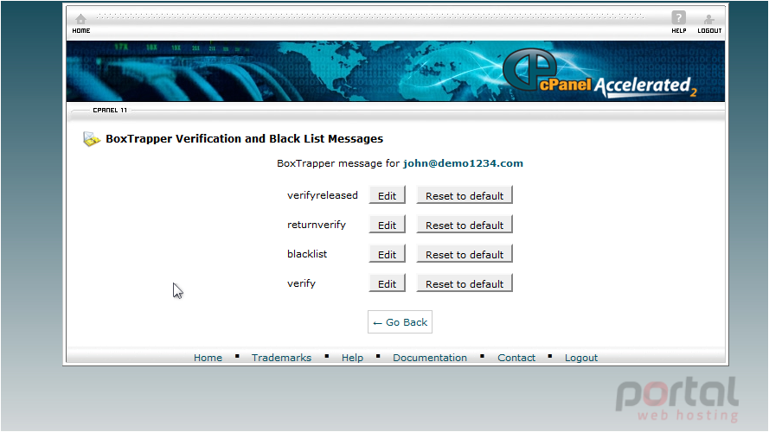Open the footer Home link
769x432 pixels.
208,358
